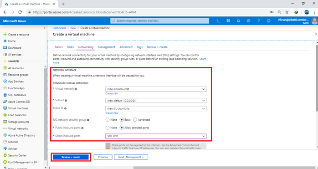Click the All resources grid icon
The image size is (318, 169).
(x=5, y=68)
